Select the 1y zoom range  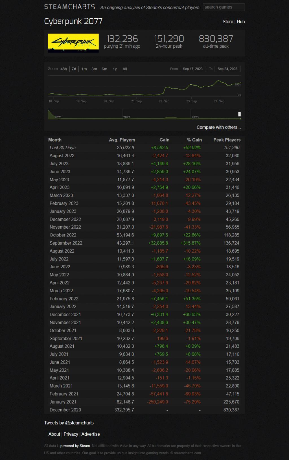point(115,69)
